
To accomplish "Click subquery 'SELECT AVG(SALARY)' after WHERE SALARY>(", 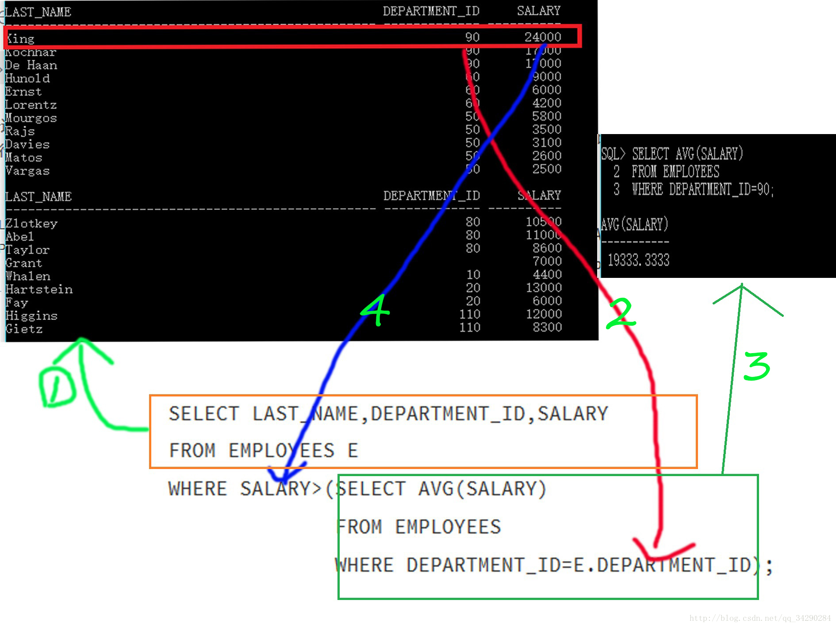I will coord(441,489).
